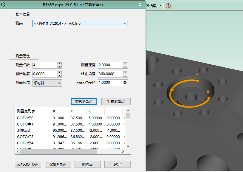Click the circle icon in dialog title bar
This screenshot has height=172, width=243.
coord(4,4)
